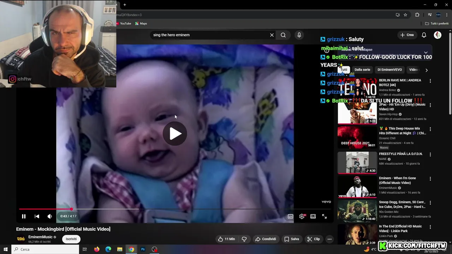Open options for FREESTYLE PÂNĂ LA D.F.D.N. video
The height and width of the screenshot is (254, 452).
(430, 155)
